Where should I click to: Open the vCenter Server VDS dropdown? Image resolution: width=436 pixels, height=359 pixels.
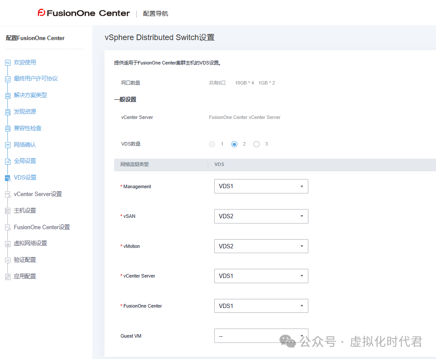[261, 276]
